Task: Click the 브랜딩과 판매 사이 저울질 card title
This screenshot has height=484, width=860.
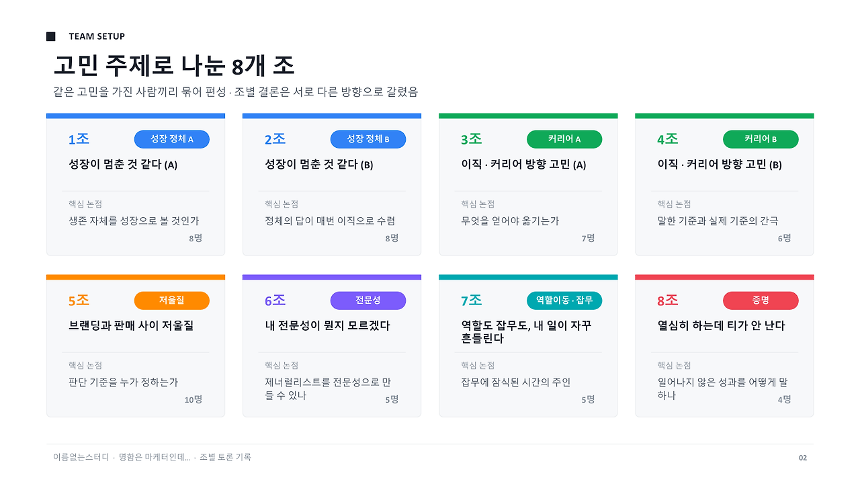Action: click(x=131, y=325)
